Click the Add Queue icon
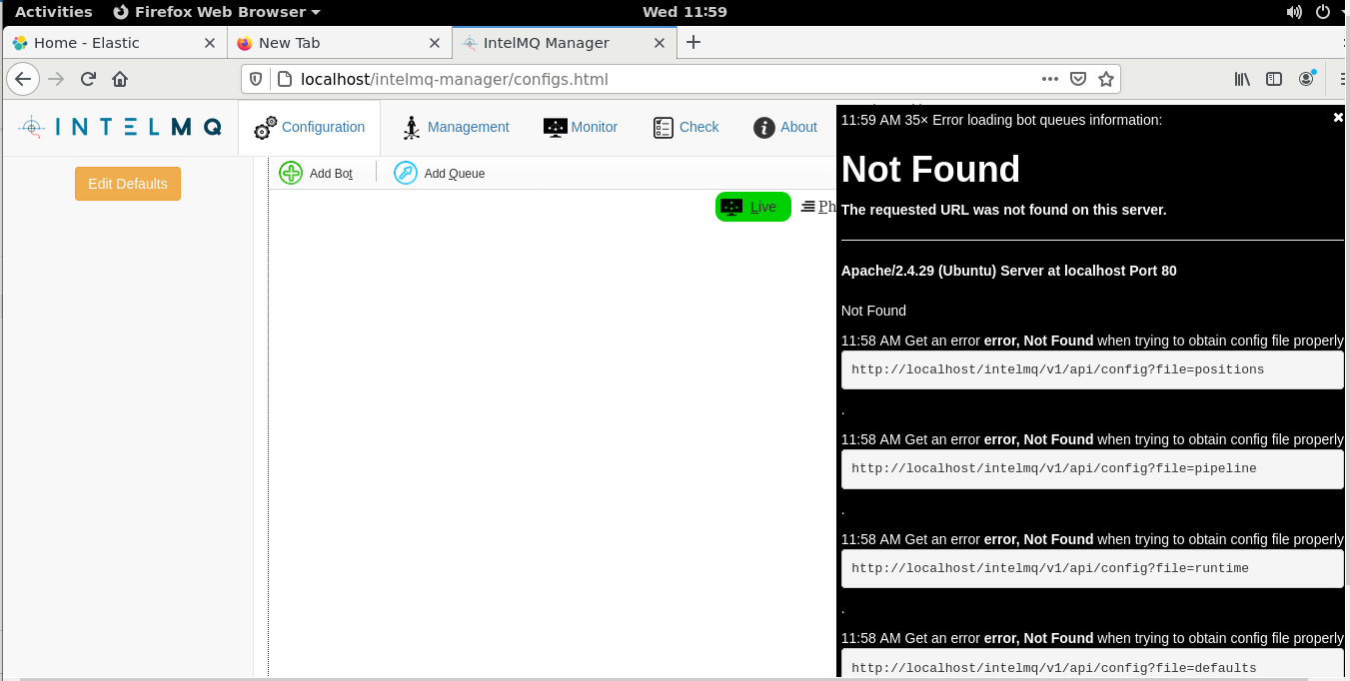This screenshot has width=1350, height=681. click(x=405, y=173)
